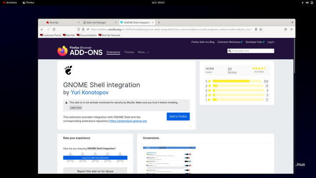Close the Add-ons Manager tab

coord(116,22)
